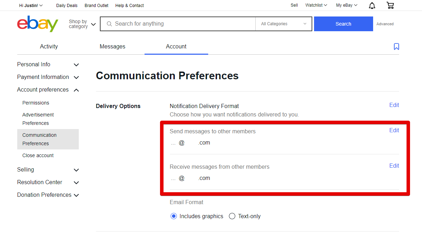This screenshot has height=235, width=422.
Task: Edit the Notification Delivery Format
Action: 394,105
